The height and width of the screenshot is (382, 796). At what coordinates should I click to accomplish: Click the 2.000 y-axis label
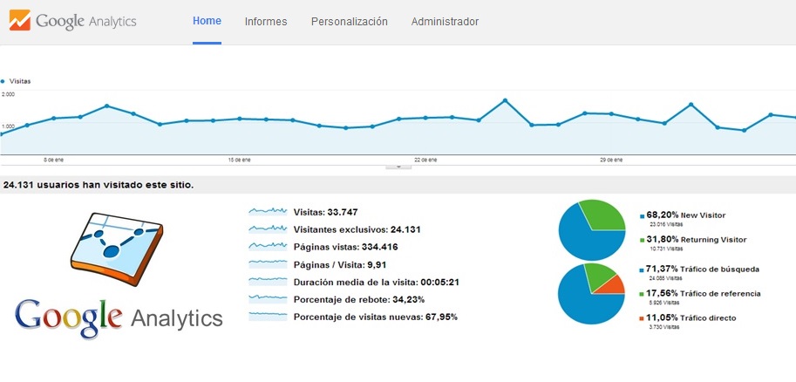8,94
